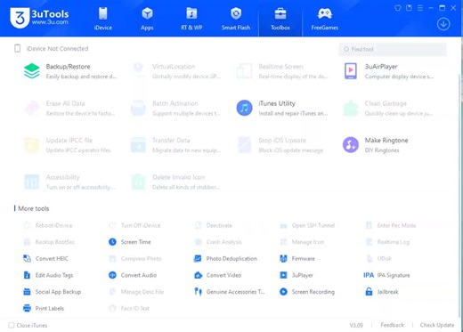The image size is (463, 332).
Task: Open the Edit Audio Tags icon
Action: coord(27,275)
